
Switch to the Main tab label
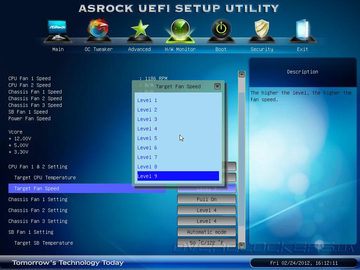pos(58,49)
